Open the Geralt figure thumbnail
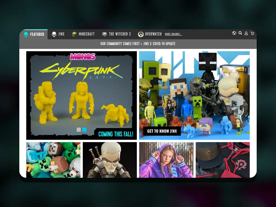Screen dimensions: 276x207 (110, 160)
